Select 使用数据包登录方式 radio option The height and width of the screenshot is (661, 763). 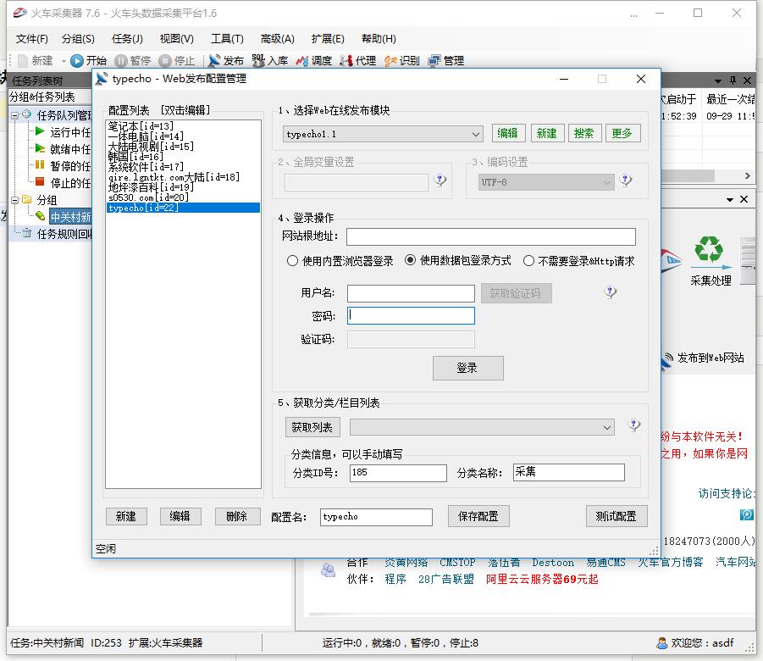click(411, 261)
